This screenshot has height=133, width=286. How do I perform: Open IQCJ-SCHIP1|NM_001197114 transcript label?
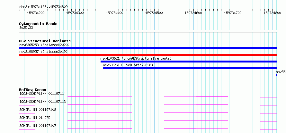coord(42,94)
